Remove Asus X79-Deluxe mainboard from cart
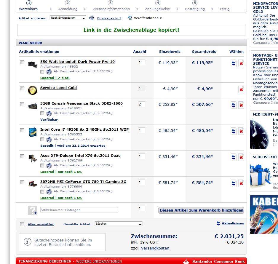This screenshot has width=278, height=264. click(241, 157)
